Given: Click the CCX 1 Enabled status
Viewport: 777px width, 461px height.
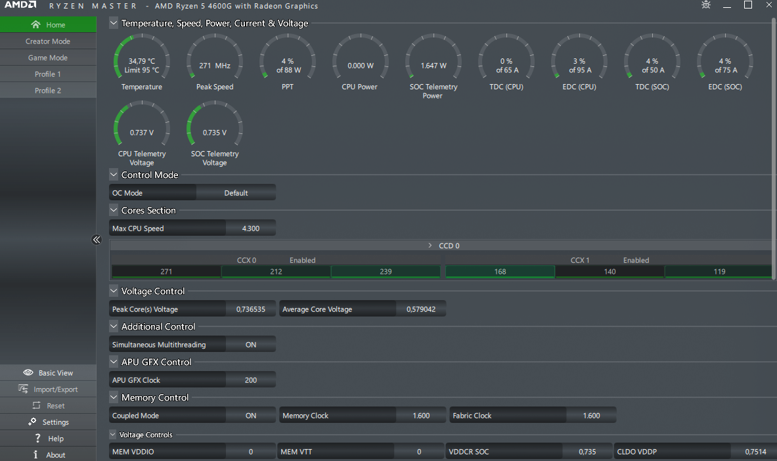Looking at the screenshot, I should [x=636, y=260].
